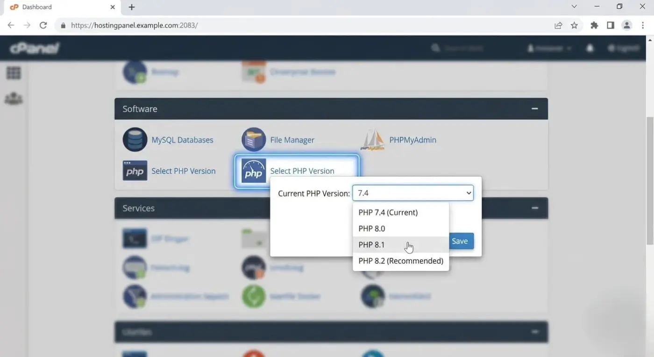Open the tab search chevron
This screenshot has height=357, width=654.
point(574,7)
